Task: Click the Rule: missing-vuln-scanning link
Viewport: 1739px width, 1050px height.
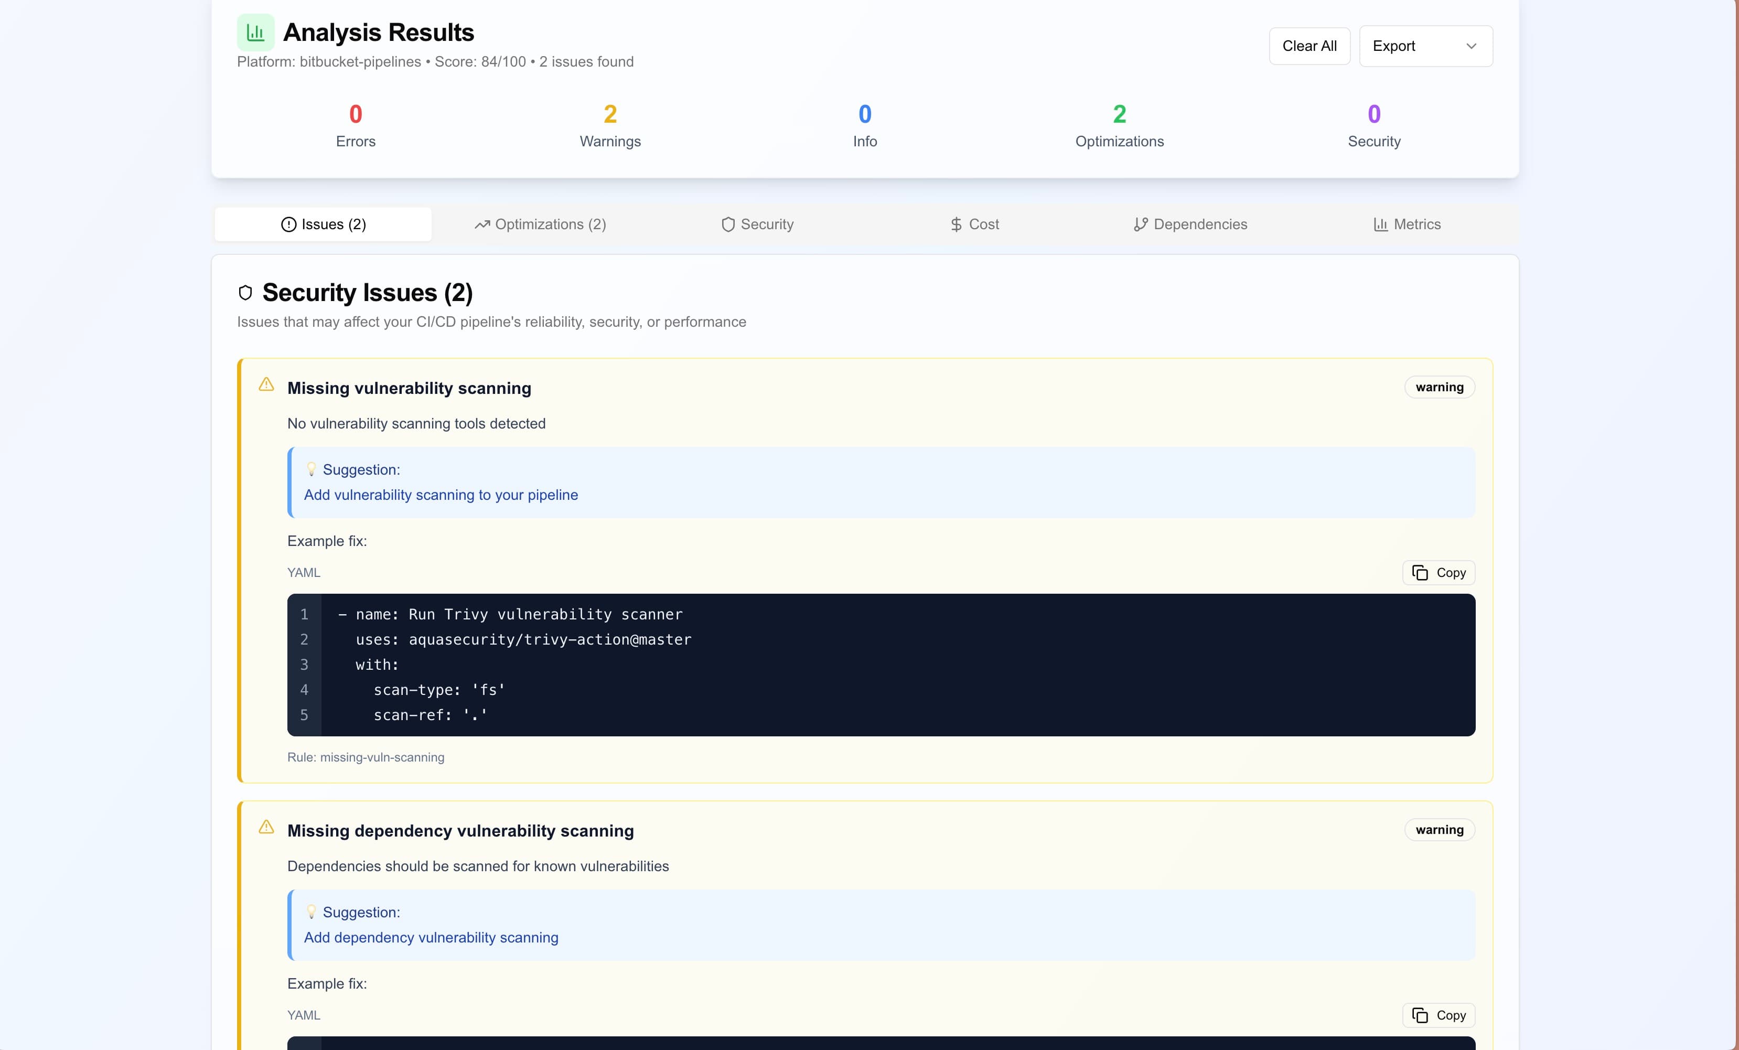Action: [366, 757]
